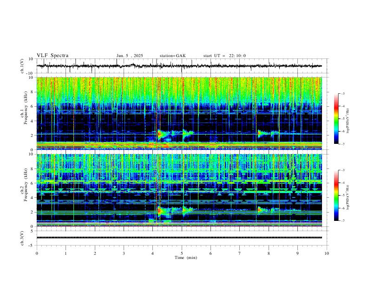Click the ch.2 "Frequency (kHz)" axis label

(26, 185)
